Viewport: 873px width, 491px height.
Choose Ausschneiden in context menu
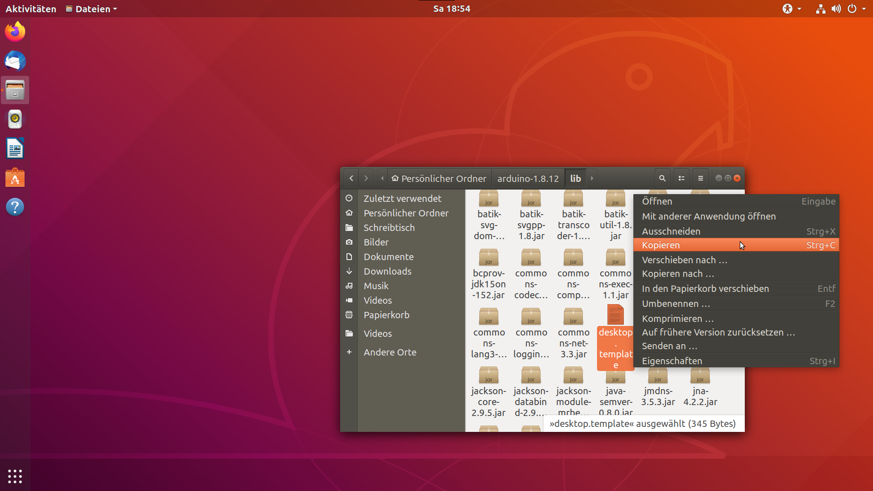(x=736, y=231)
